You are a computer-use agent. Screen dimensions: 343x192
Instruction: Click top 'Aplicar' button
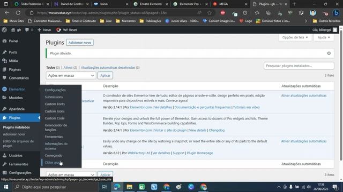tap(105, 76)
